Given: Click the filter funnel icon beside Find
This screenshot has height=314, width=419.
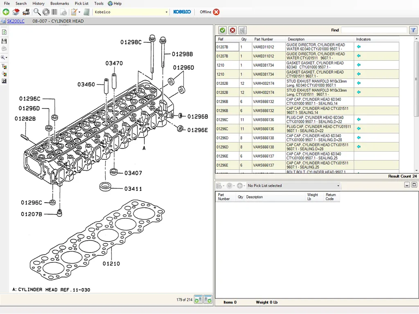Looking at the screenshot, I should pyautogui.click(x=413, y=30).
